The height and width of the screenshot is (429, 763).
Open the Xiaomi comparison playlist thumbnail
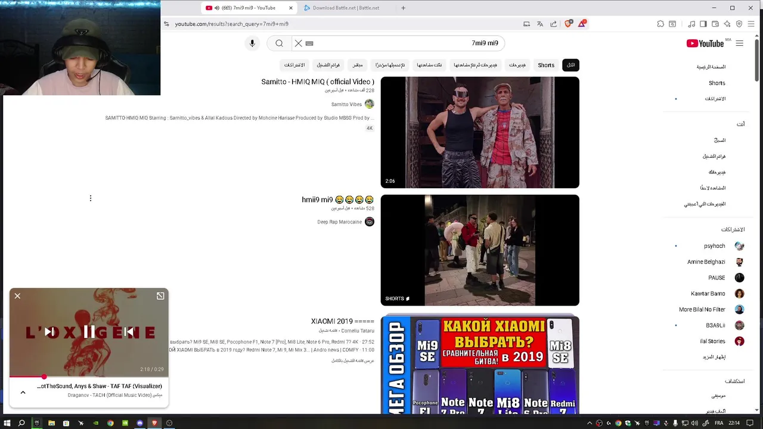point(480,365)
